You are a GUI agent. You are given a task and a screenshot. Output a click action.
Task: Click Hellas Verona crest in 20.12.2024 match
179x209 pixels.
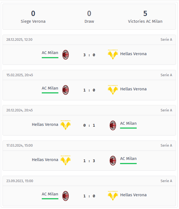[x=66, y=125]
